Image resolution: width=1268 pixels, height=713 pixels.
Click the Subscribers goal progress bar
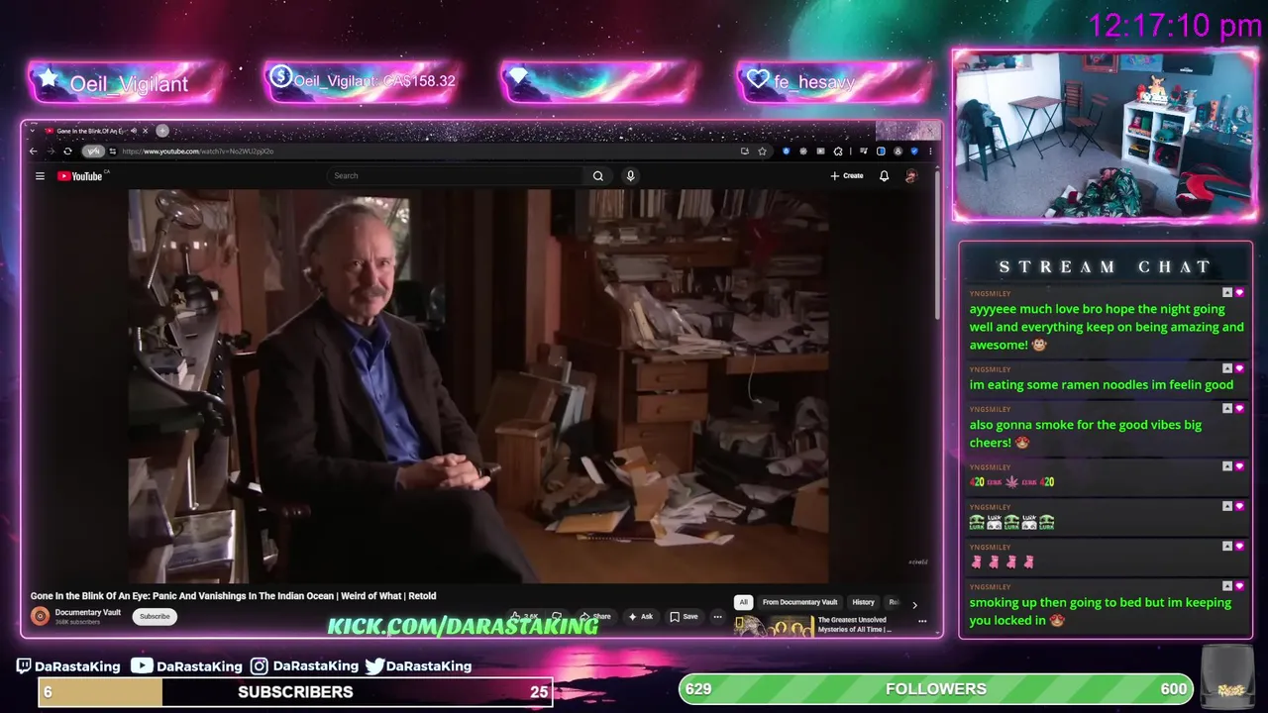tap(295, 692)
